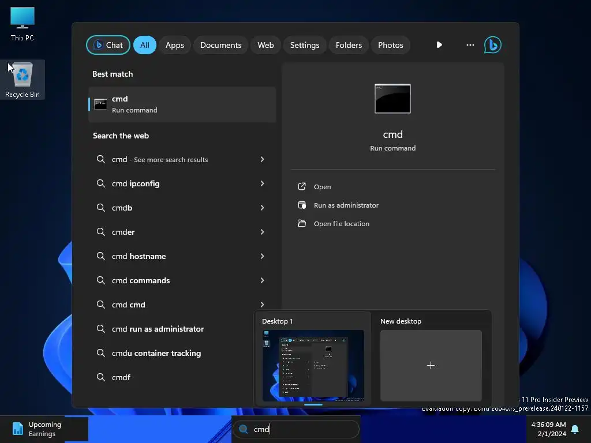The height and width of the screenshot is (443, 591).
Task: Click the search icon beside 'cmdu container tracking'
Action: point(100,353)
